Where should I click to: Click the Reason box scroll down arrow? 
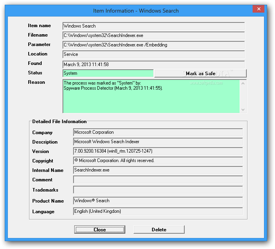pos(243,110)
